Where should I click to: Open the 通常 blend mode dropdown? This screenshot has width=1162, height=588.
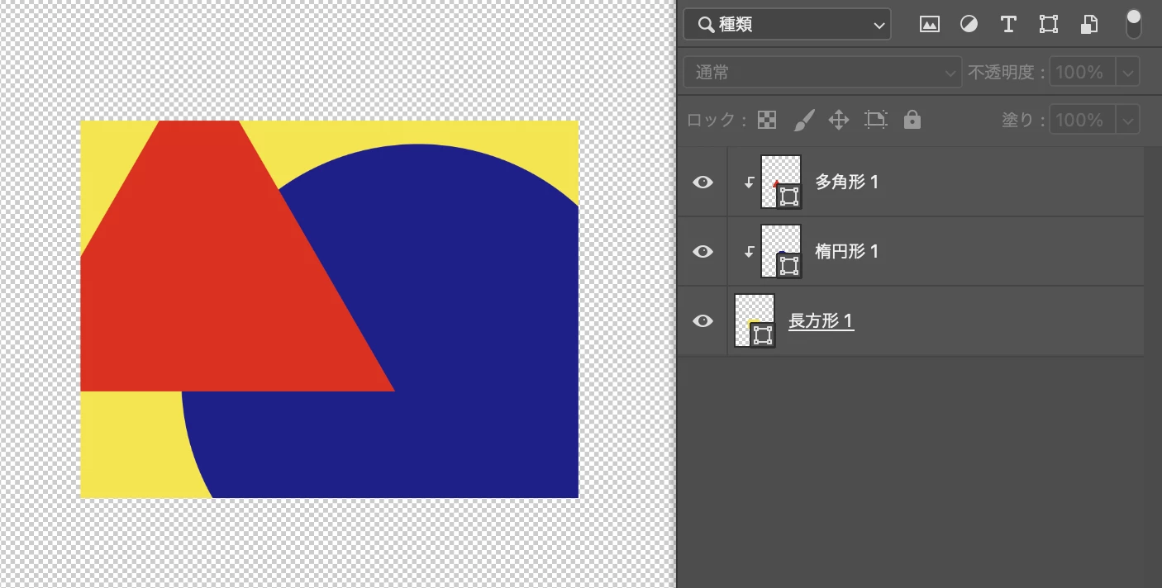tap(822, 72)
